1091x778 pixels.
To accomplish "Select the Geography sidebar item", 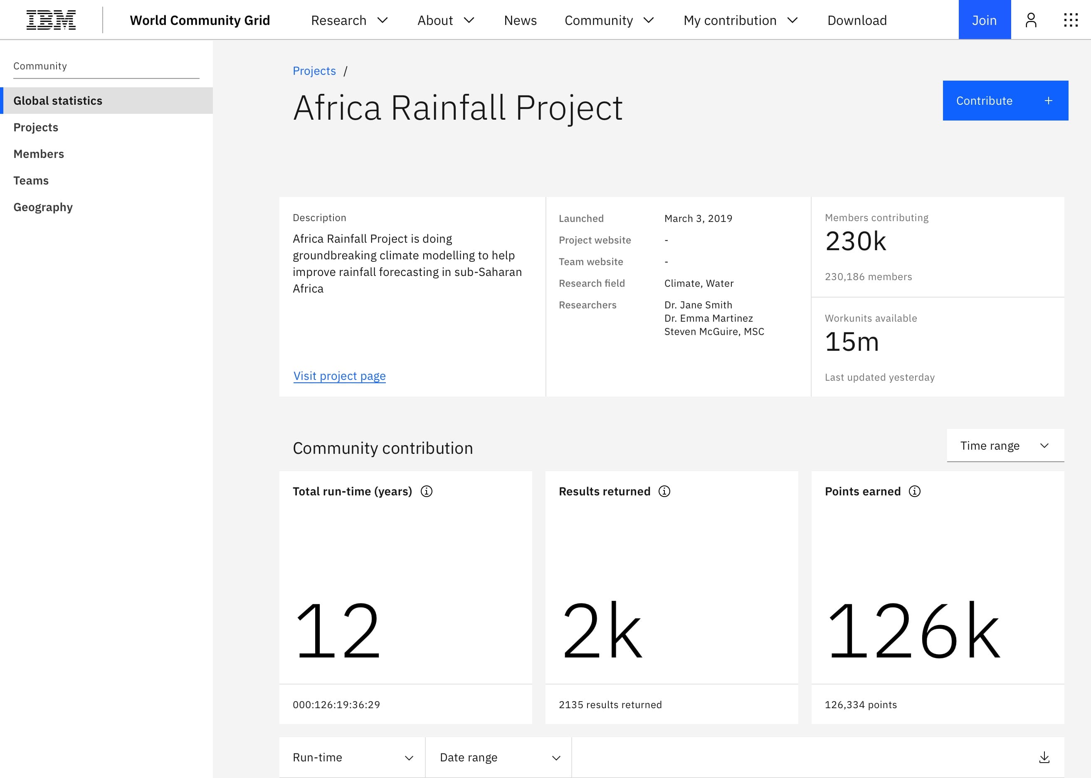I will 43,206.
